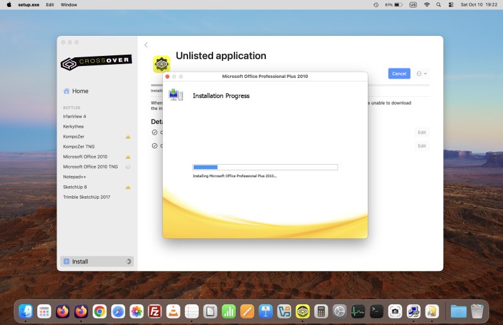Open Downloads folder in the Dock
The image size is (503, 325).
tap(458, 311)
